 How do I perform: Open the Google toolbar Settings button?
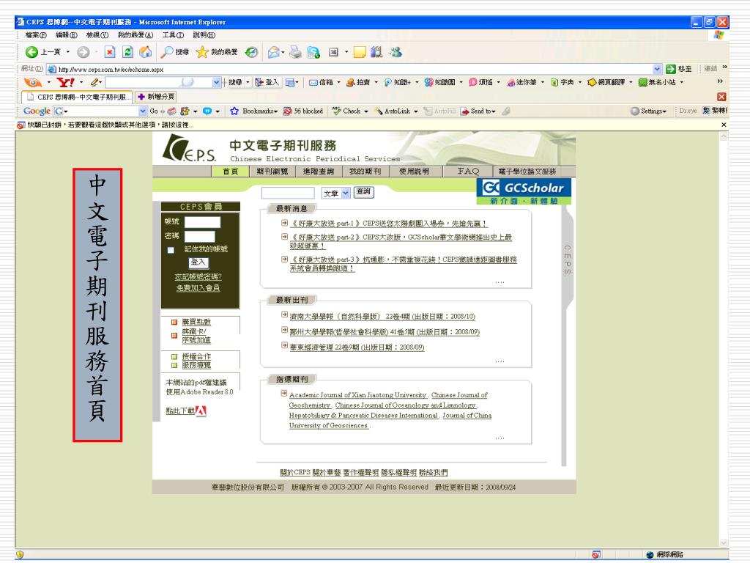pos(649,111)
